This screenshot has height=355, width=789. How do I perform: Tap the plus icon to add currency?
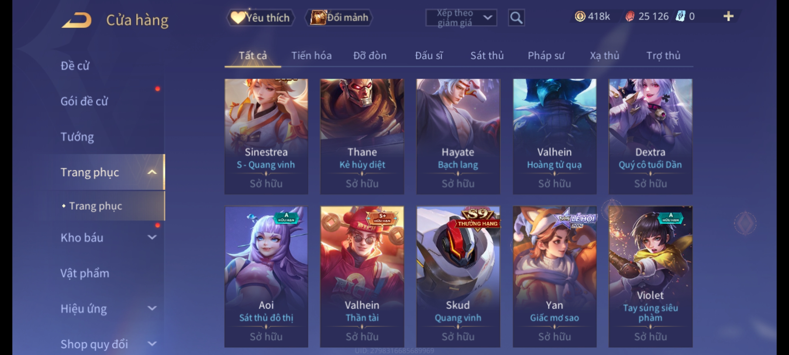pyautogui.click(x=729, y=16)
